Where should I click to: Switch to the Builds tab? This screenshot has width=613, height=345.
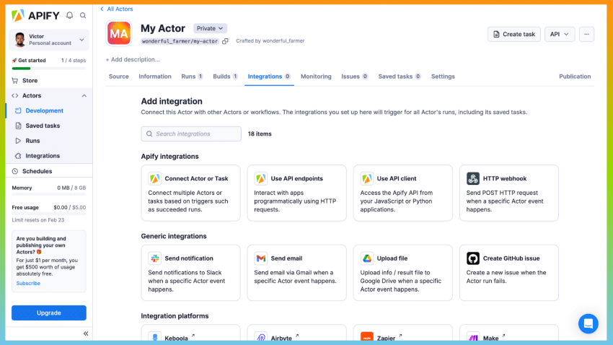pyautogui.click(x=225, y=77)
